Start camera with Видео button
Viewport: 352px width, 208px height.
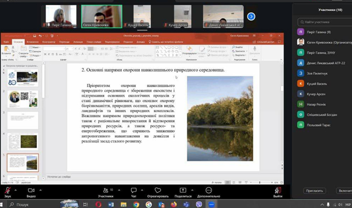(x=31, y=192)
